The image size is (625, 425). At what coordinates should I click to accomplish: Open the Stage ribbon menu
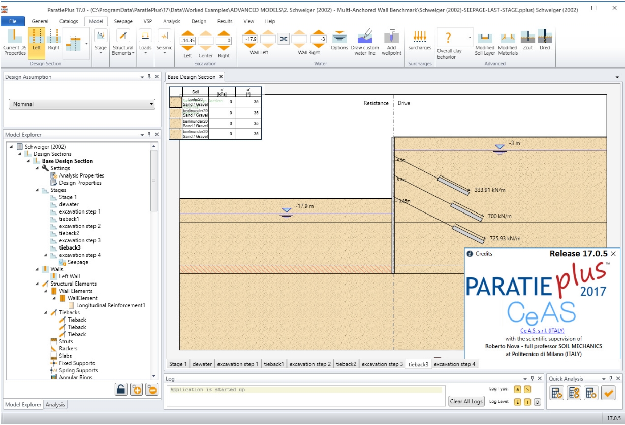[101, 42]
